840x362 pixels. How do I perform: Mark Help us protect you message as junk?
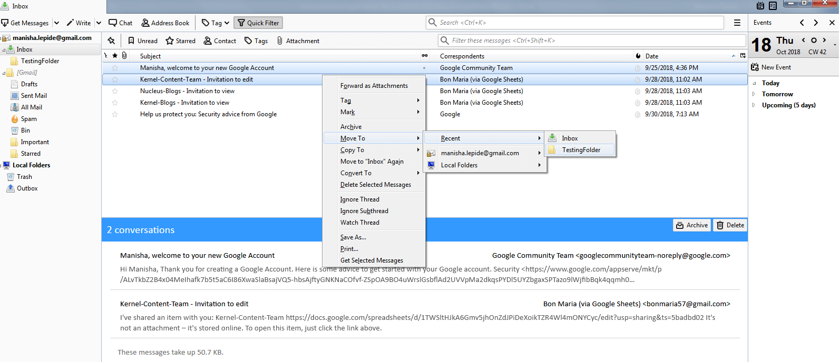point(638,114)
